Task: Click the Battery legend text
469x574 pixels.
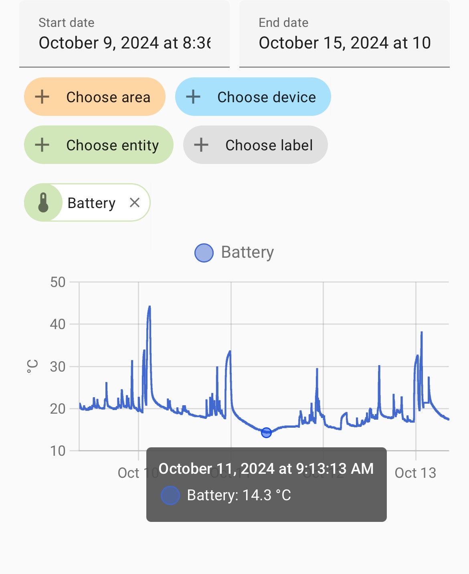Action: (x=248, y=253)
